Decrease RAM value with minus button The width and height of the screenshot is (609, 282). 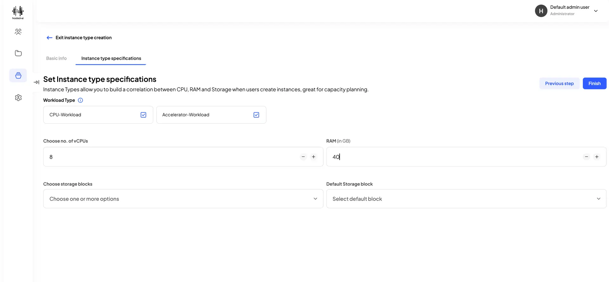click(x=586, y=157)
